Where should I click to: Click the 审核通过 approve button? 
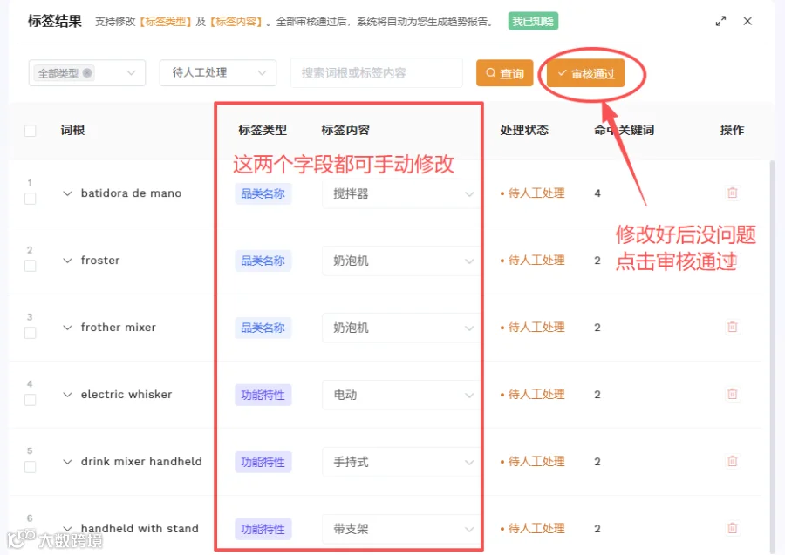pos(586,73)
